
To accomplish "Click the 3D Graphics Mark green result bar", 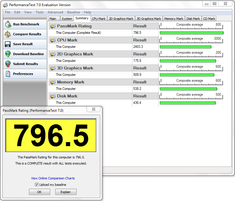I will (187, 75).
